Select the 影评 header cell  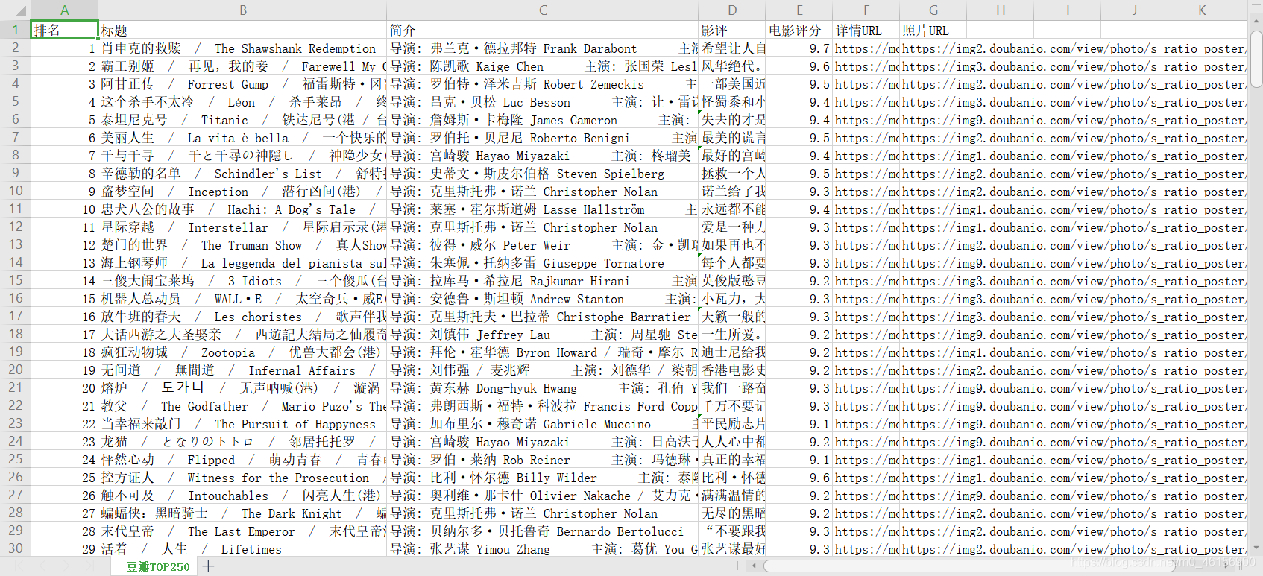click(x=732, y=30)
